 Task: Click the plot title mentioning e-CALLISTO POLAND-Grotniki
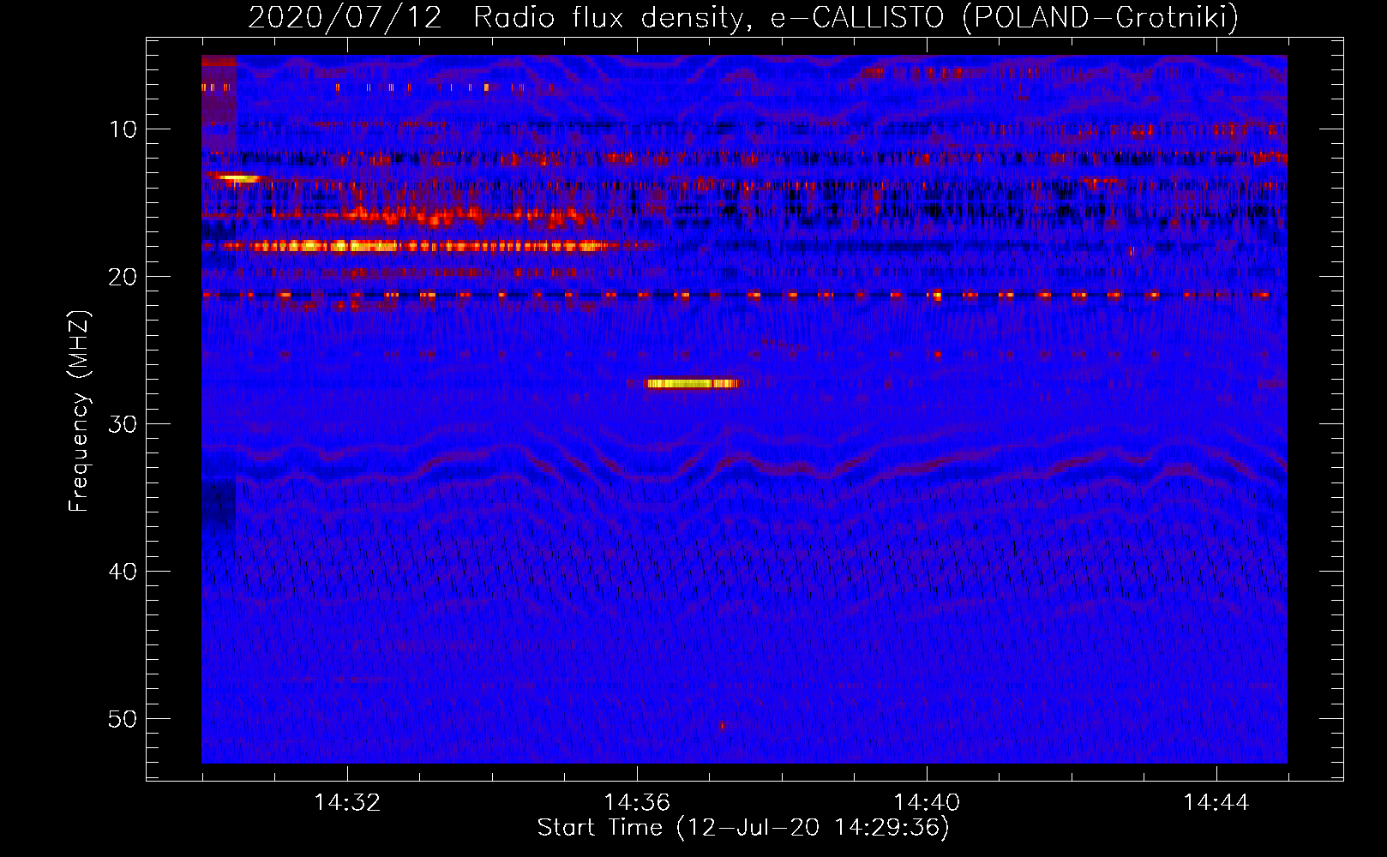tap(743, 17)
